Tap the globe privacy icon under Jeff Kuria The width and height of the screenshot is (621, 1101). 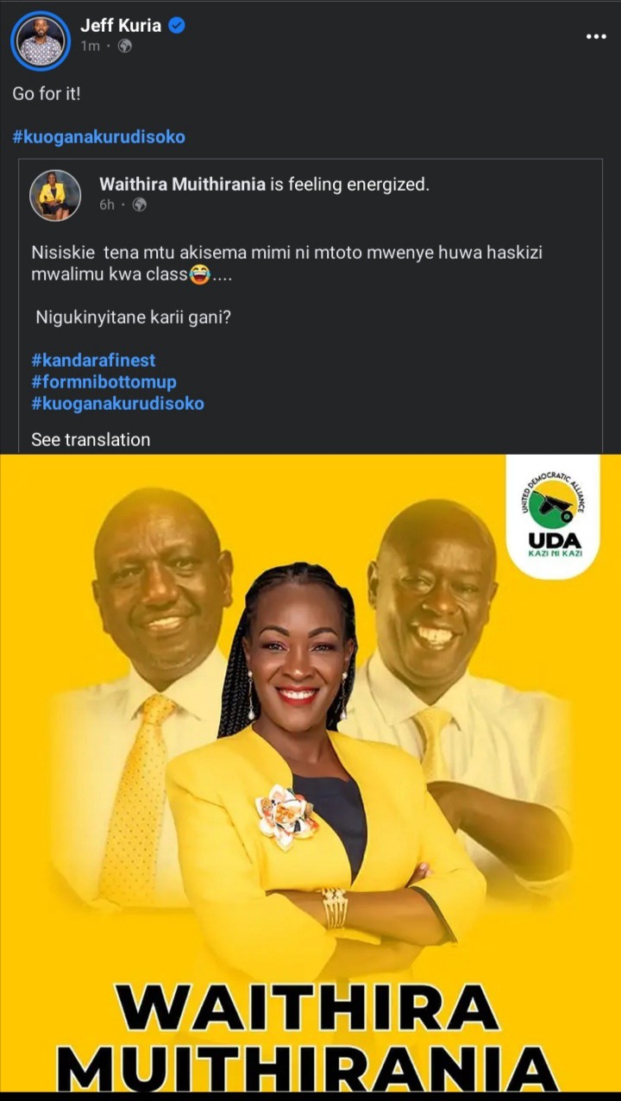pos(124,46)
